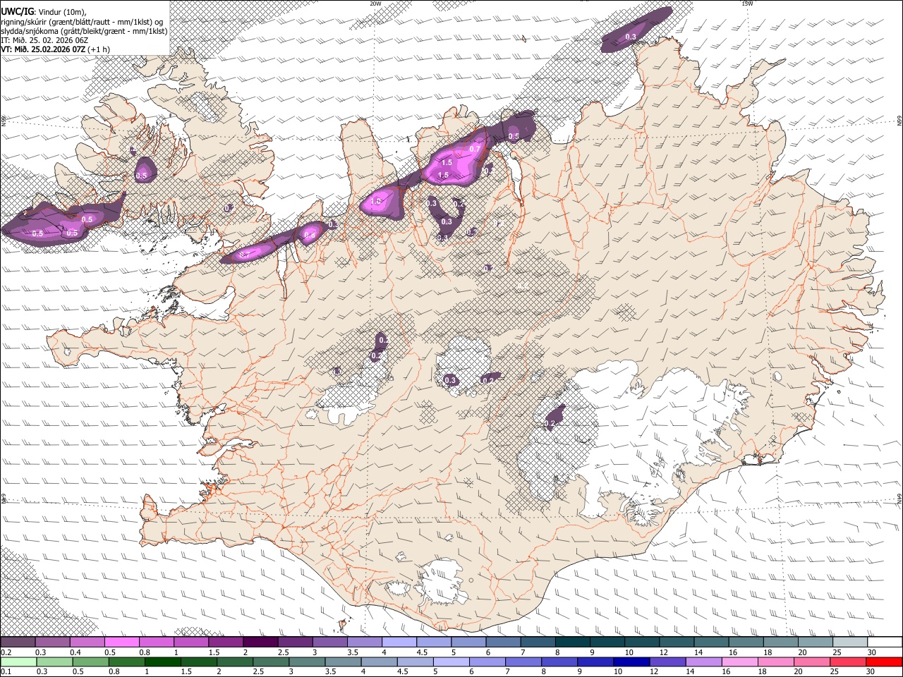Click the '15W' longitude label at the top edge
Viewport: 903px width, 677px height.
pos(746,4)
